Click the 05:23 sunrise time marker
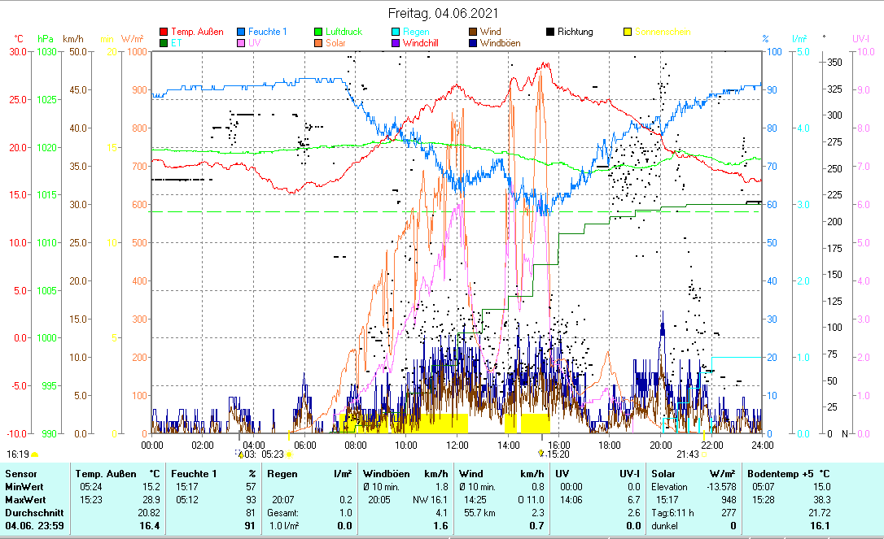 [x=273, y=454]
